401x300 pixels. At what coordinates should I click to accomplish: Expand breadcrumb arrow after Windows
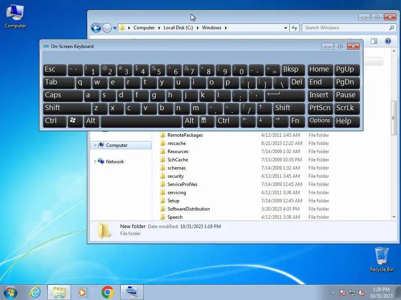point(226,28)
